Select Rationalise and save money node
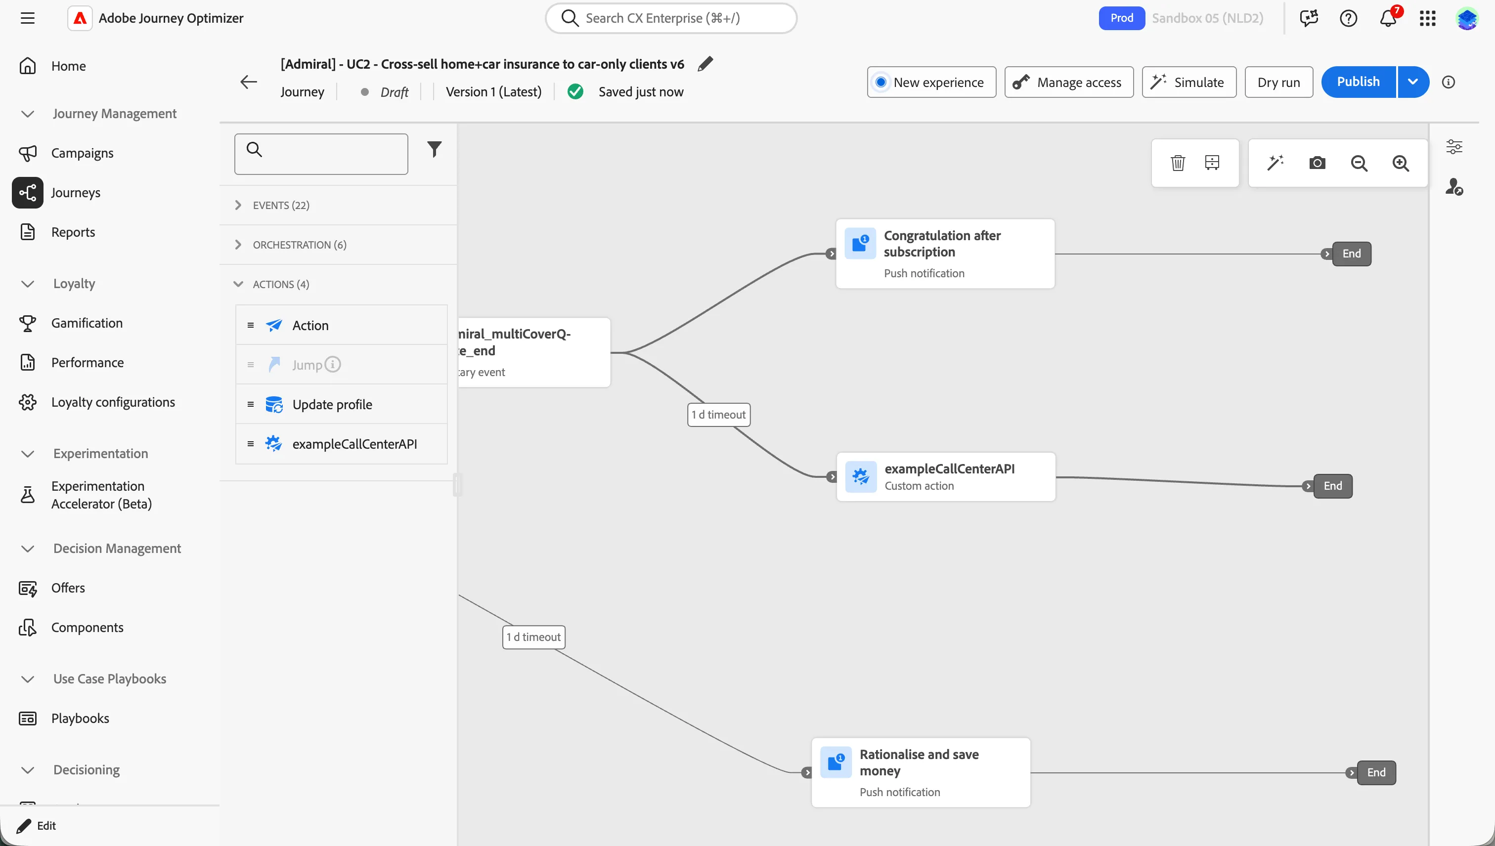Screen dimensions: 1495x846 (x=921, y=772)
